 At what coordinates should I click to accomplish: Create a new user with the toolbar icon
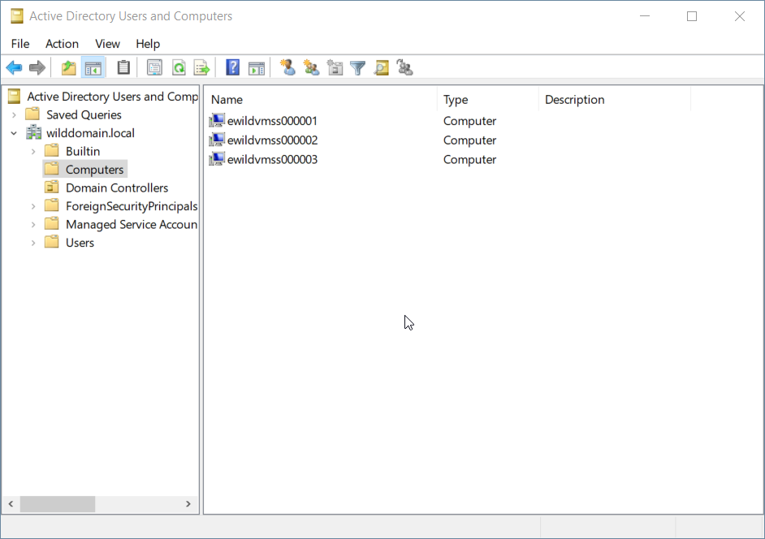[287, 67]
